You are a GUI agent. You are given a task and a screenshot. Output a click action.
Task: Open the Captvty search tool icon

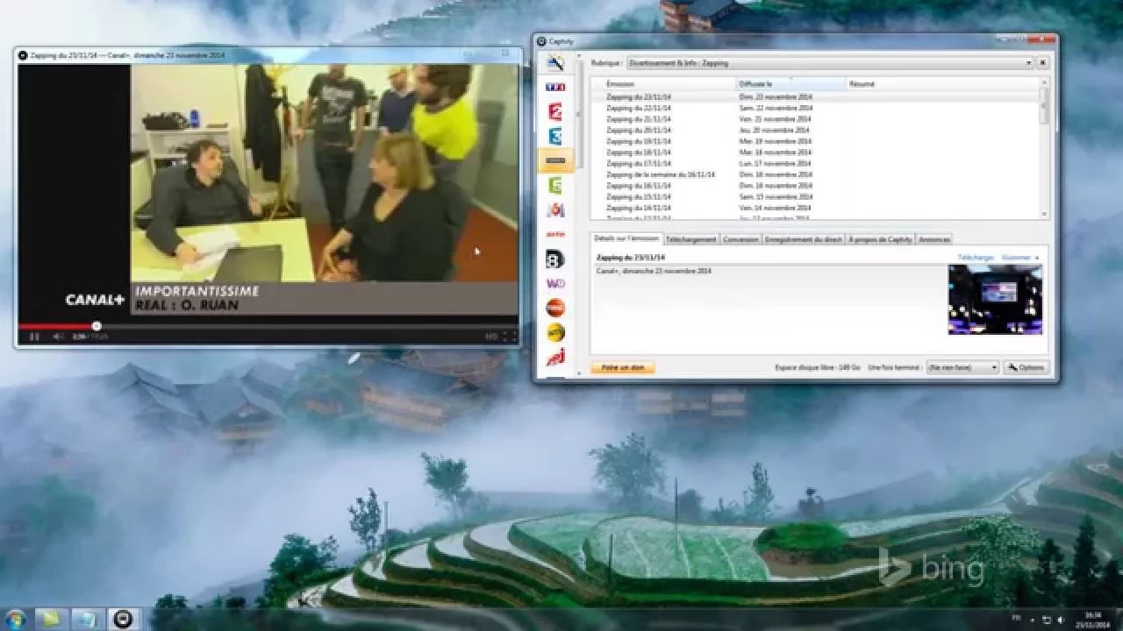coord(555,63)
